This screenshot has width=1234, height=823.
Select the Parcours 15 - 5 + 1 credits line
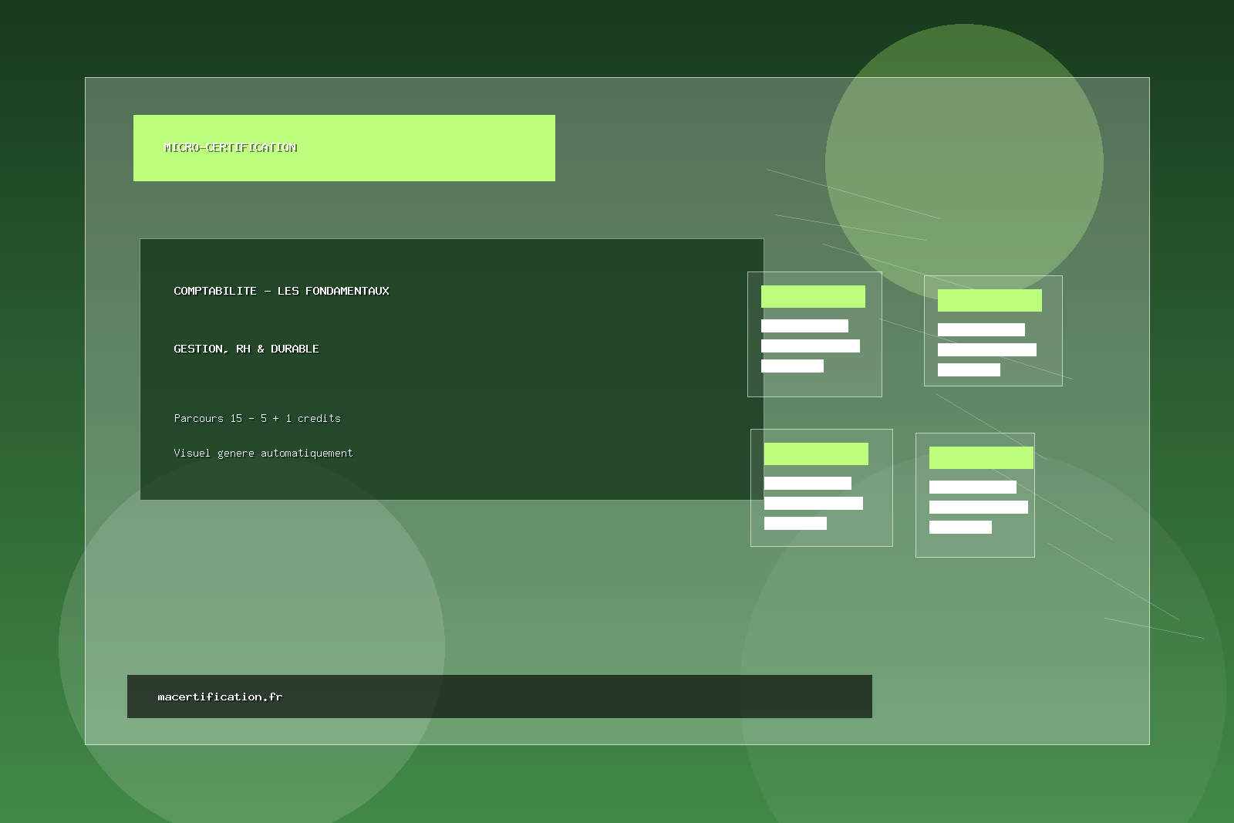click(257, 418)
